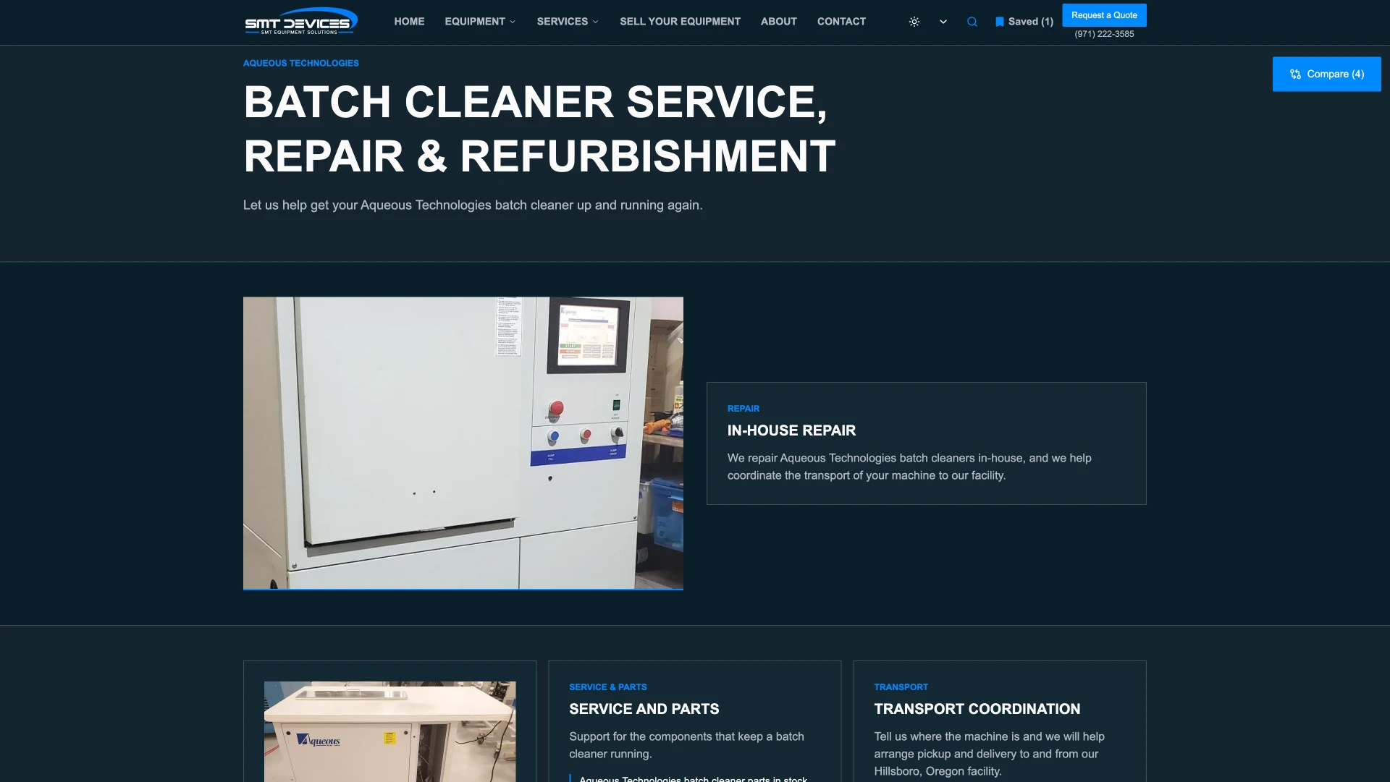Screen dimensions: 1390x782
Task: Click the batch cleaner control panel photo
Action: (463, 443)
